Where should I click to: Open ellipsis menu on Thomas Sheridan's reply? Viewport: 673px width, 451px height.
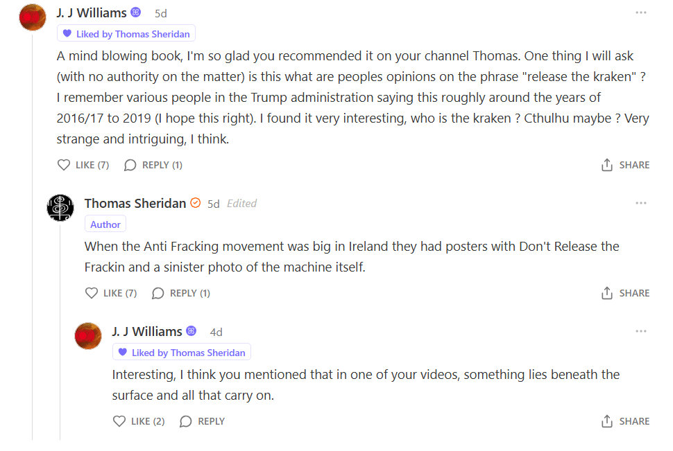click(641, 203)
